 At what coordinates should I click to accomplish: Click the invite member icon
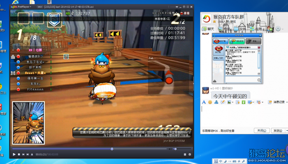(270, 29)
